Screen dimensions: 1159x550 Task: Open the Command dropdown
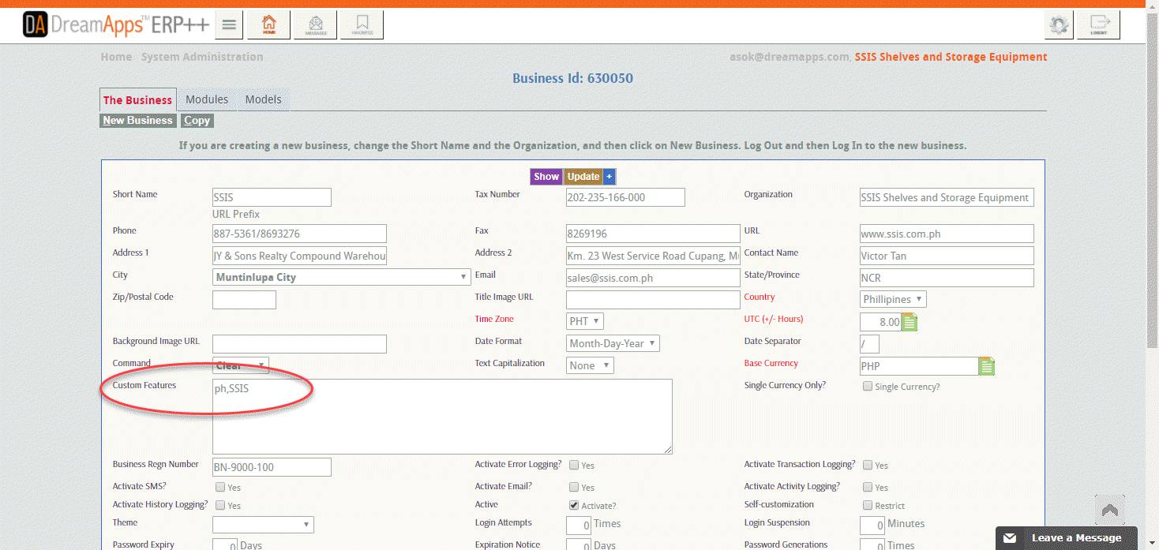coord(241,365)
